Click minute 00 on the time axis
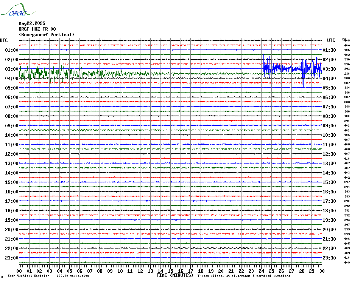This screenshot has height=281, width=352. pos(19,271)
